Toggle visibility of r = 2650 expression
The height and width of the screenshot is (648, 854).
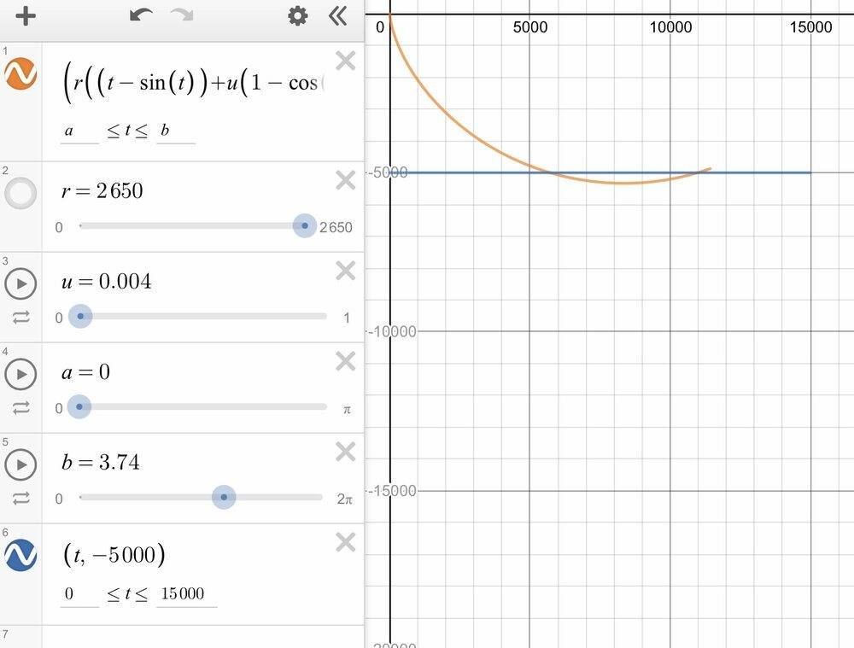pos(20,193)
